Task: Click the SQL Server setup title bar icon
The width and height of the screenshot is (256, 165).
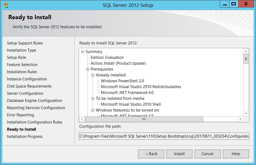Action: tap(6, 5)
